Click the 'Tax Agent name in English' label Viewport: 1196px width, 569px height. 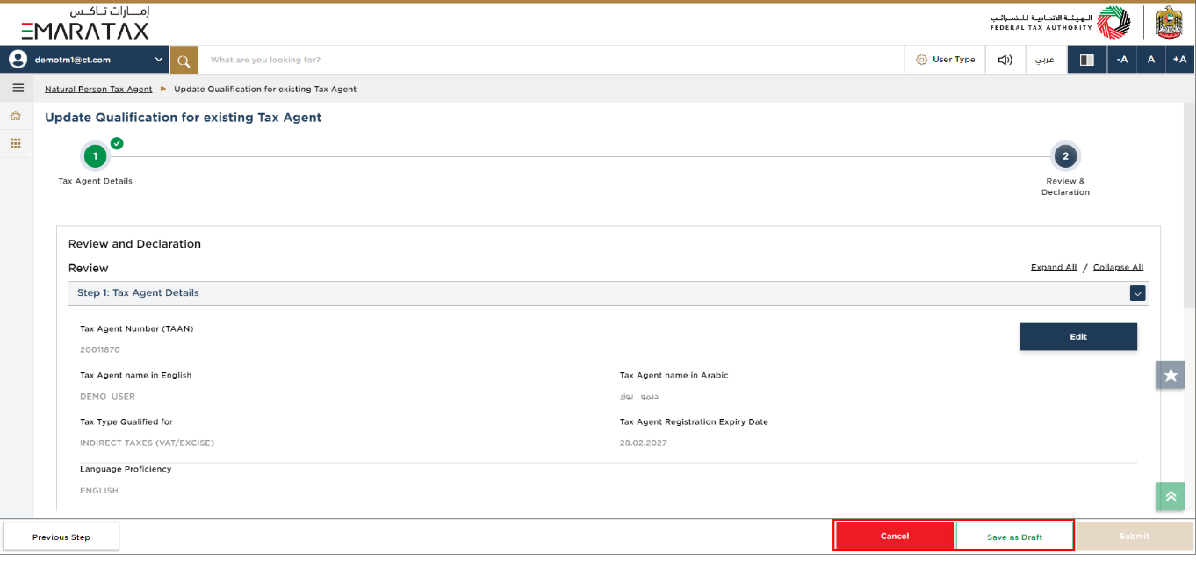click(x=135, y=375)
